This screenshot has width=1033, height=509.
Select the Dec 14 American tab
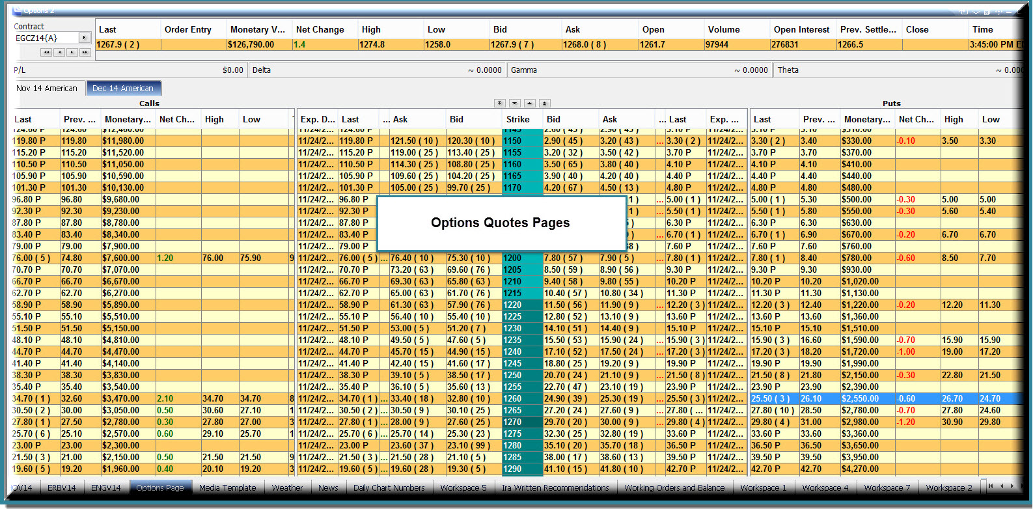[123, 89]
